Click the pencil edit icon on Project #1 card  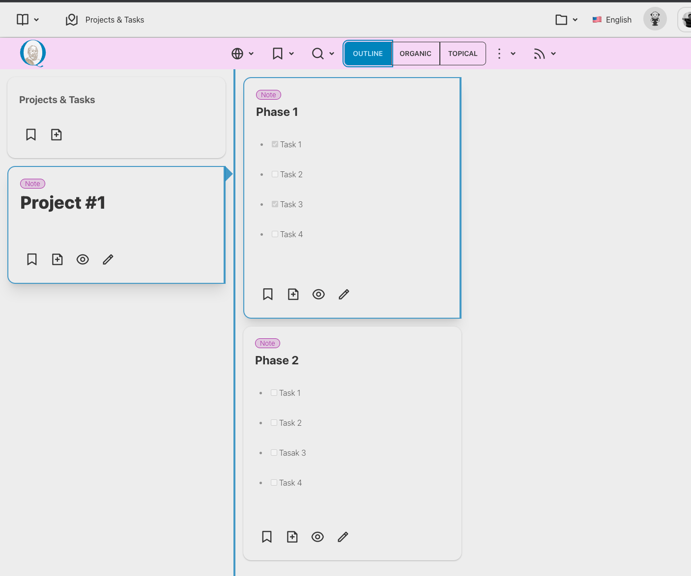[108, 259]
